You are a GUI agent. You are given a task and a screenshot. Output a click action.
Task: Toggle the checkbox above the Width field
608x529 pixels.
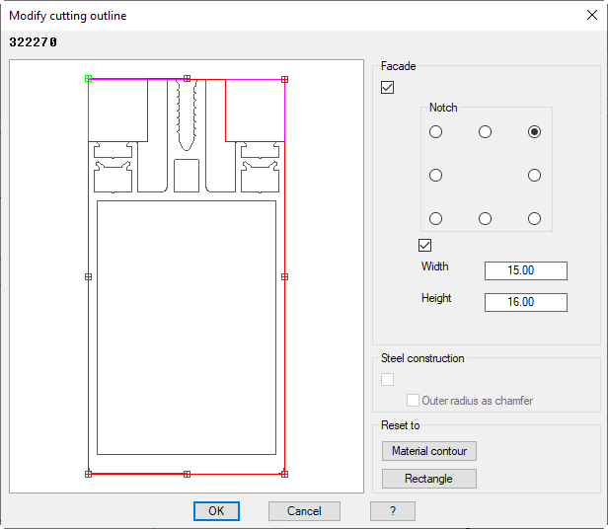426,245
